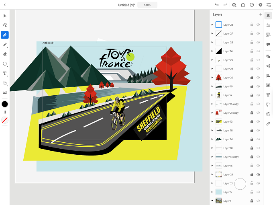Select Layer 14 copy row
The width and height of the screenshot is (273, 205).
[x=236, y=157]
